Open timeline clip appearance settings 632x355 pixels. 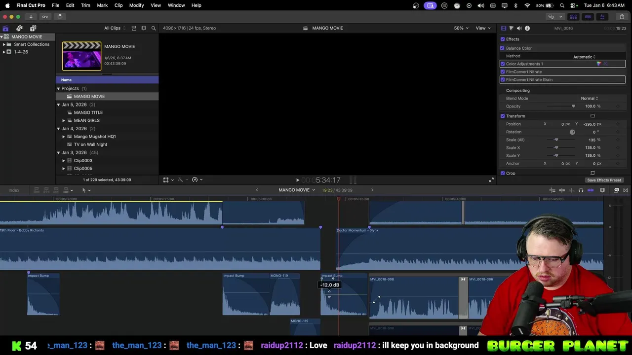tap(602, 190)
